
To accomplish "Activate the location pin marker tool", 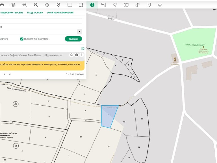I will click(58, 5).
